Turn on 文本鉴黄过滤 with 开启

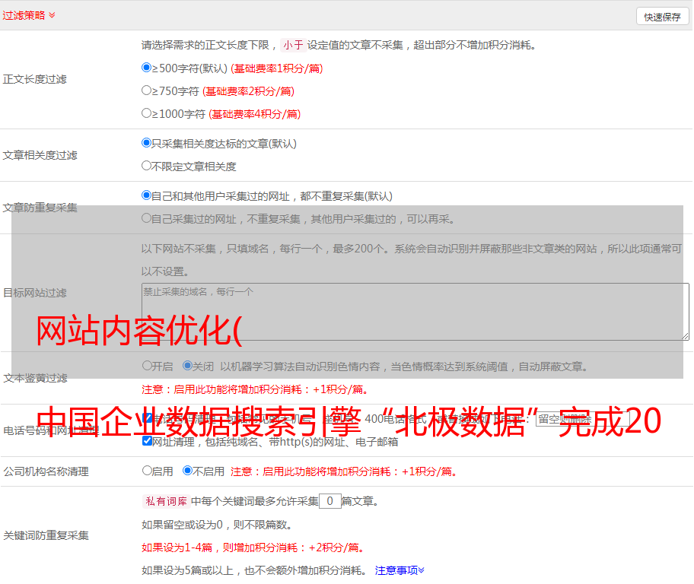(x=147, y=366)
